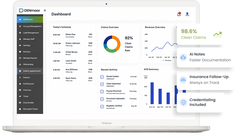Click the Ticket sidebar icon
Screen dimensions: 236x138
pyautogui.click(x=20, y=96)
